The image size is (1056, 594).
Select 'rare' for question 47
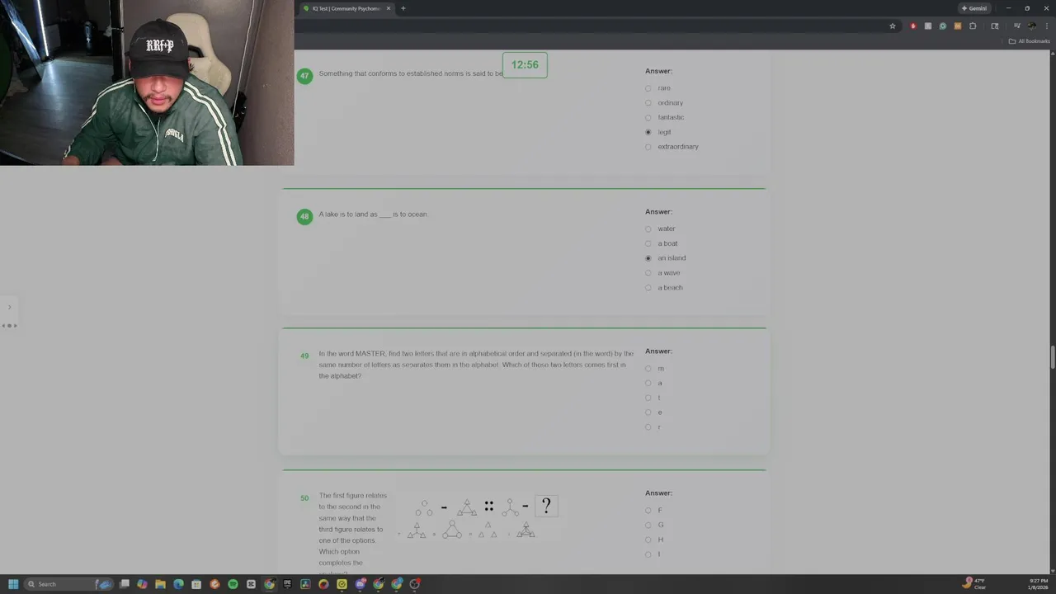tap(648, 88)
